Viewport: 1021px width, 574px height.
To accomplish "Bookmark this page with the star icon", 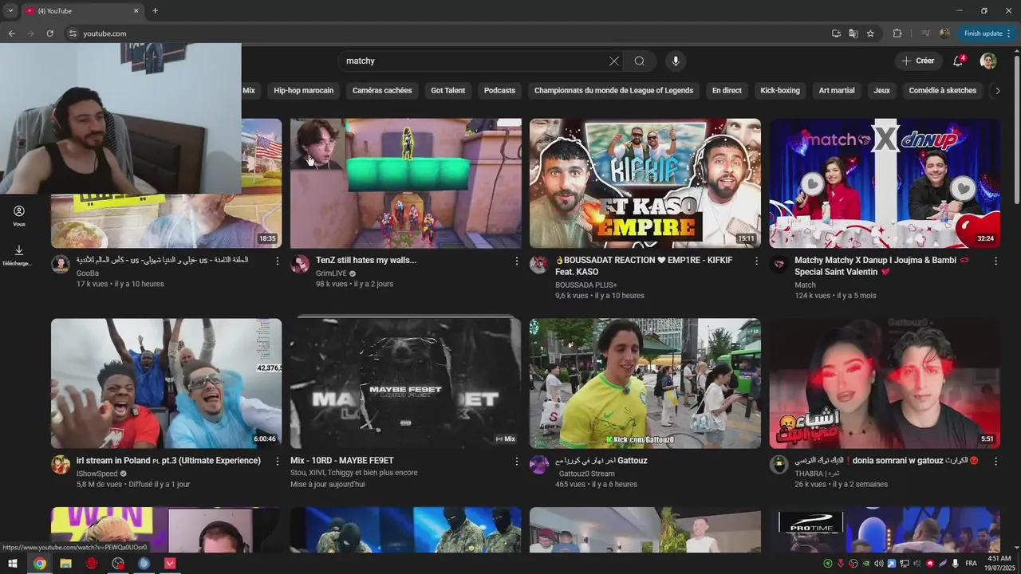I will click(870, 33).
